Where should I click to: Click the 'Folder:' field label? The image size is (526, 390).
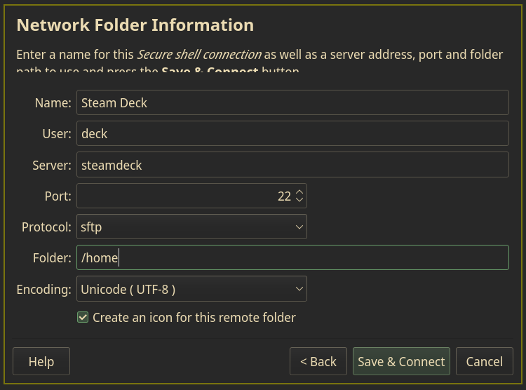click(52, 257)
